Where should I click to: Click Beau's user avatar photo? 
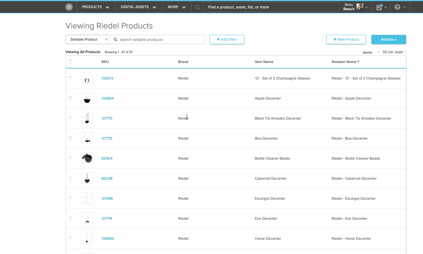click(360, 7)
